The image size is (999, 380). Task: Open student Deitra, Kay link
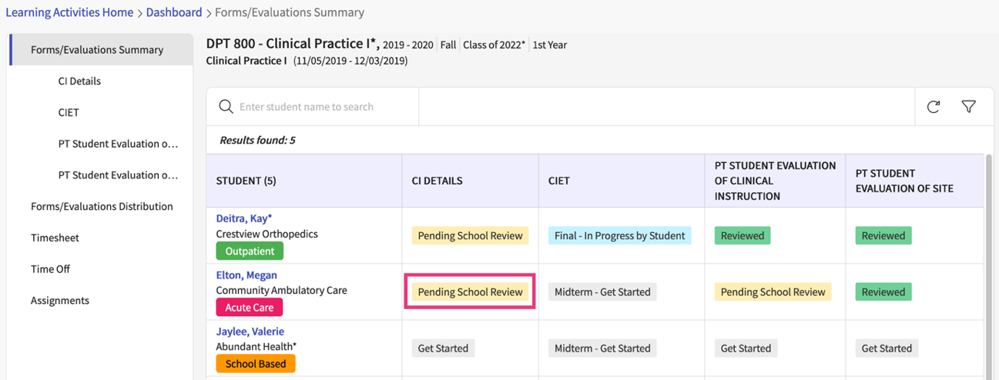pos(244,218)
